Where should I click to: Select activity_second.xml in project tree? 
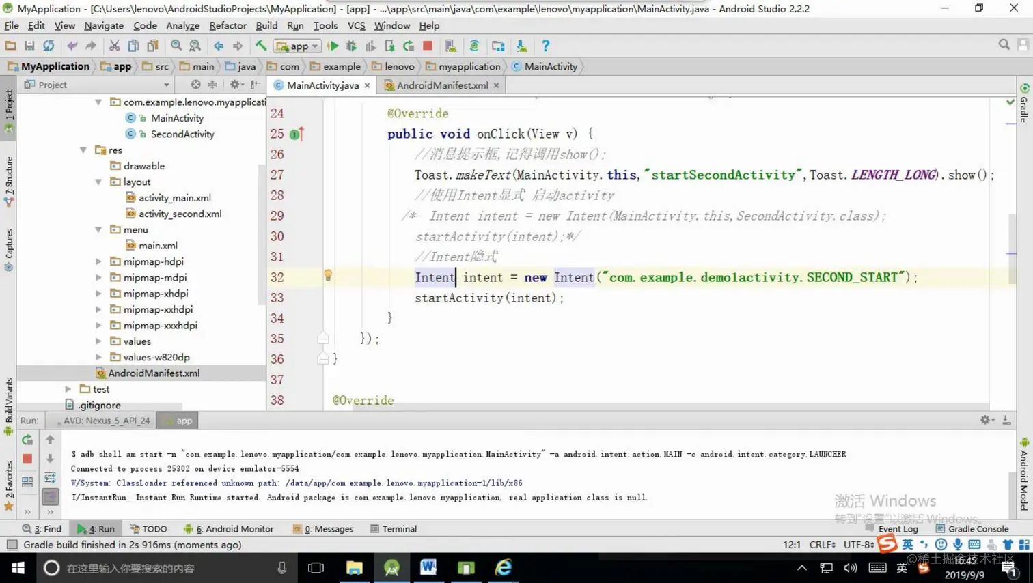pos(180,214)
